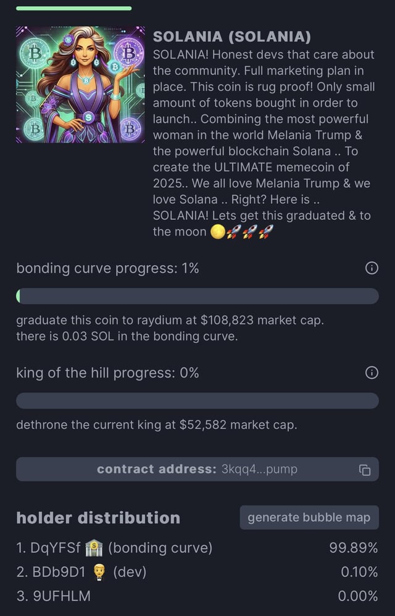This screenshot has height=616, width=395.
Task: Click the graduate to raydium market cap text
Action: pyautogui.click(x=170, y=321)
